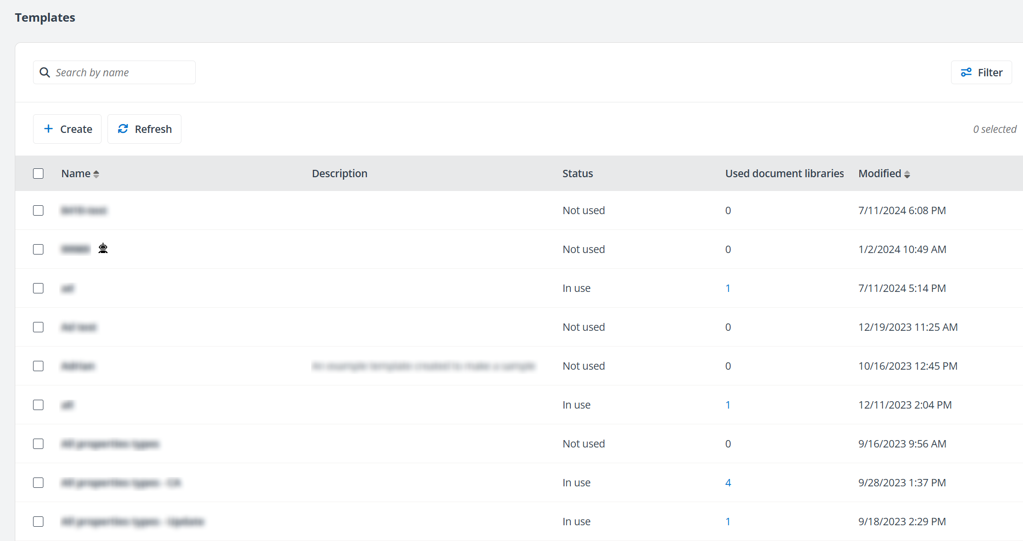
Task: Check the checkbox on the first template row
Action: coord(38,210)
